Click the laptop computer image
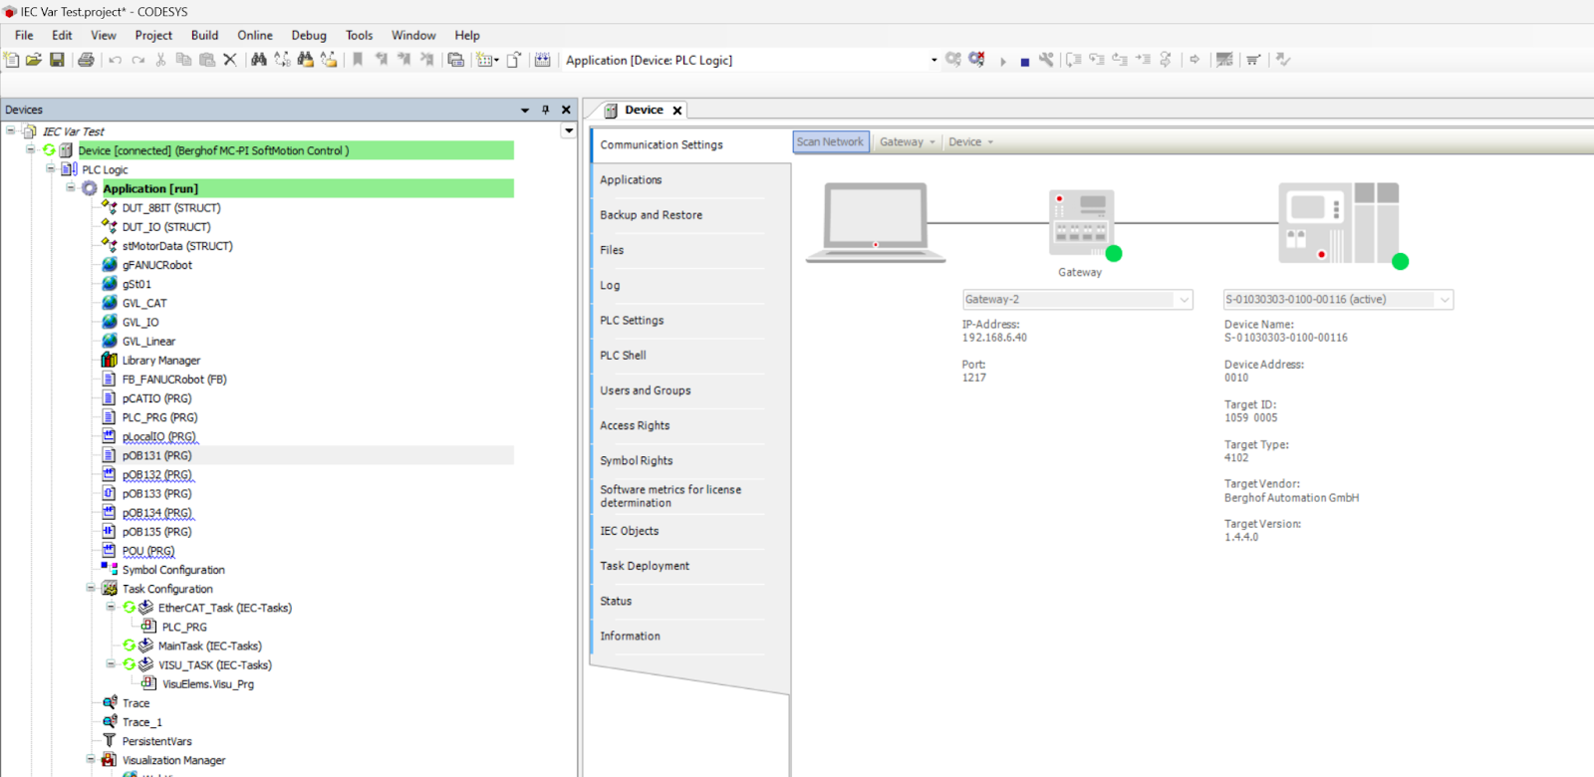Screen dimensions: 1594x777 (876, 222)
